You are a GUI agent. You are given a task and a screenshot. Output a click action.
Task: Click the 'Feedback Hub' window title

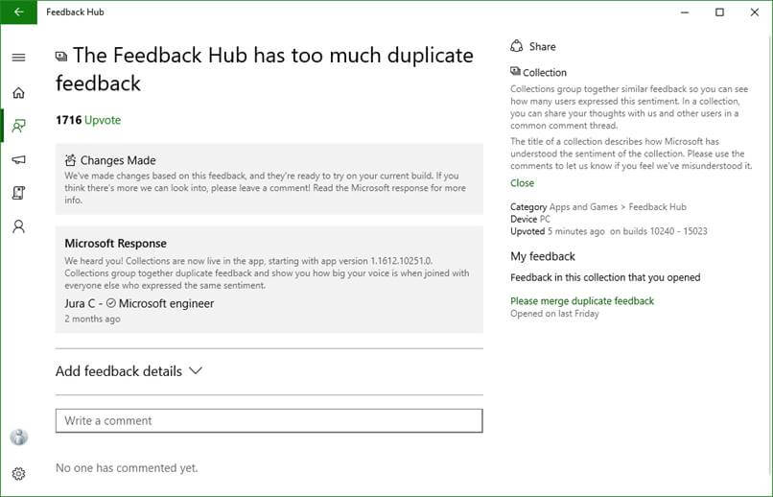click(75, 12)
